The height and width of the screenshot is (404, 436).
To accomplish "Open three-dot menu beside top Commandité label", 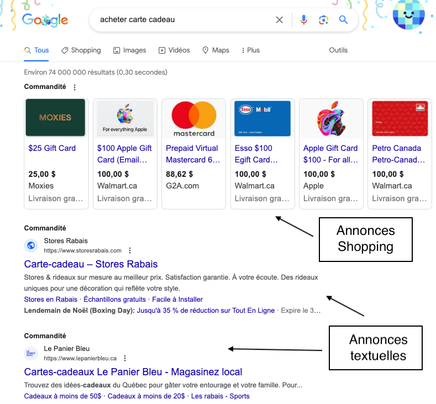I will click(75, 87).
